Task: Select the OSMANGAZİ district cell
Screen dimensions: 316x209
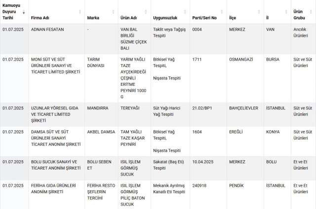Action: (243, 60)
